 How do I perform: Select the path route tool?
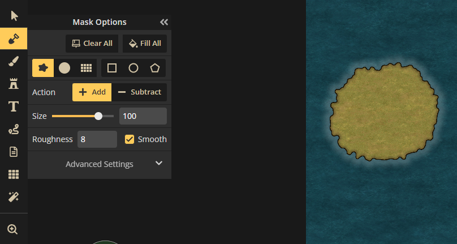coord(14,129)
